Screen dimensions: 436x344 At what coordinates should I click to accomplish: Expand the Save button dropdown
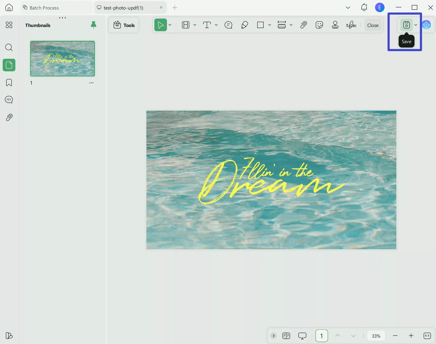416,25
